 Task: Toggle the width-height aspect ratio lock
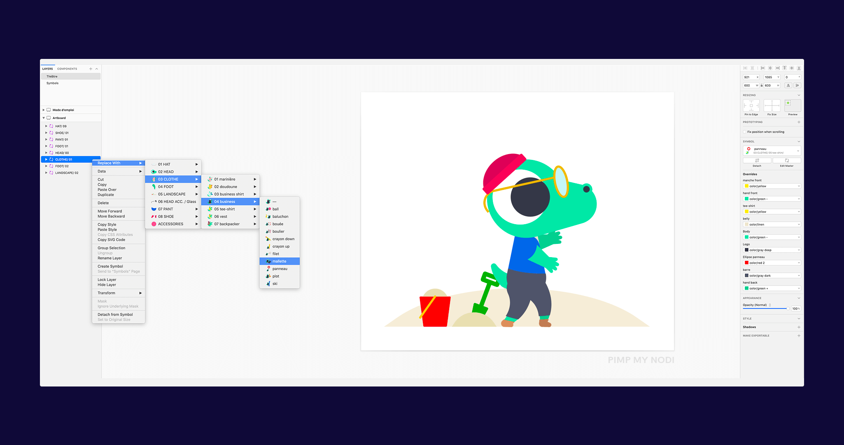click(762, 85)
